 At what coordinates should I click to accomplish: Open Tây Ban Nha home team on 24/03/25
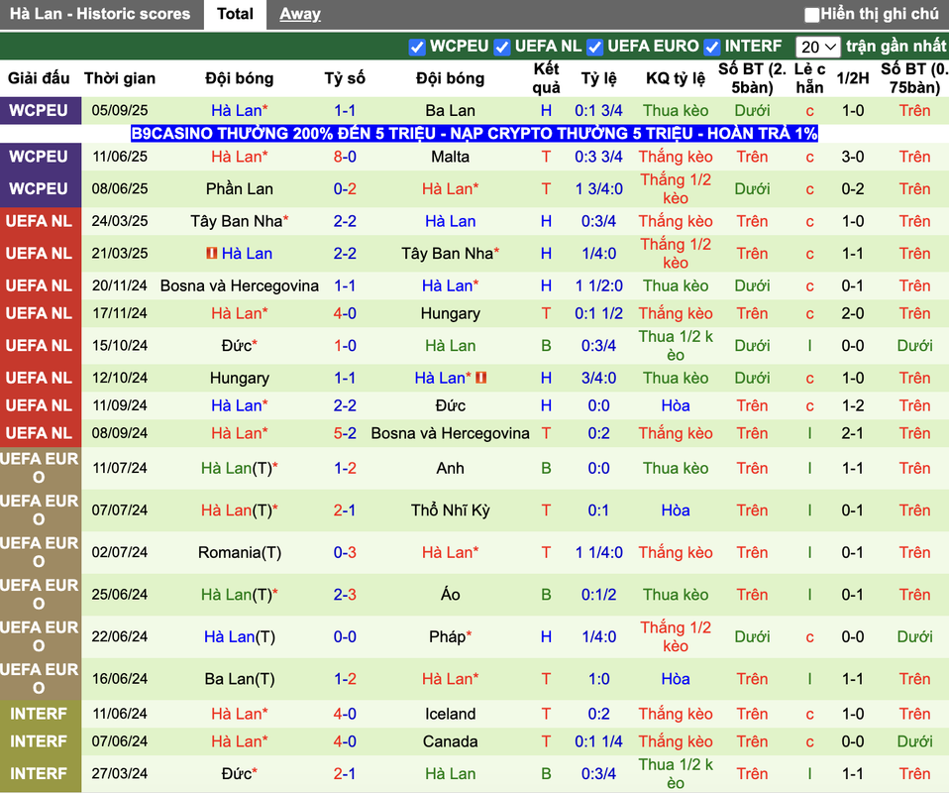click(239, 221)
